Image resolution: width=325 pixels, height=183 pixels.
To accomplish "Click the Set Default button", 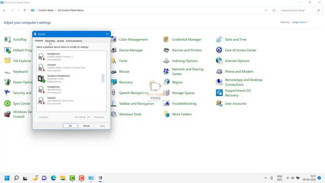I will point(80,117).
